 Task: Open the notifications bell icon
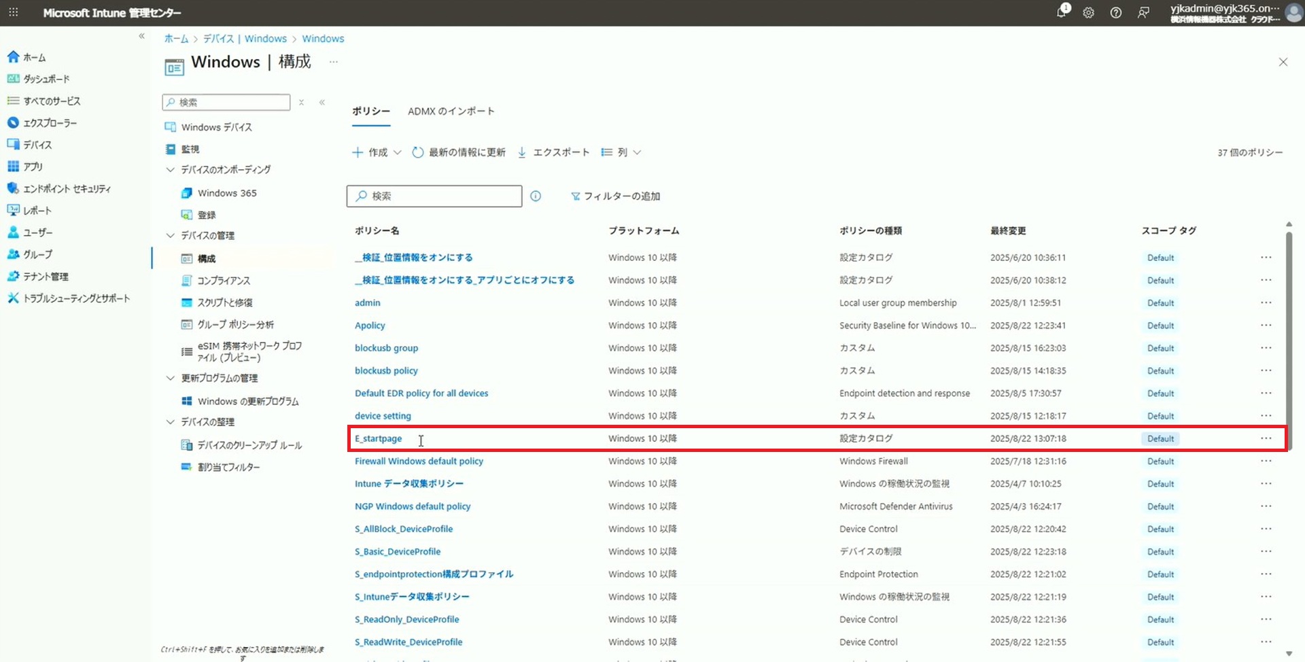click(x=1061, y=12)
